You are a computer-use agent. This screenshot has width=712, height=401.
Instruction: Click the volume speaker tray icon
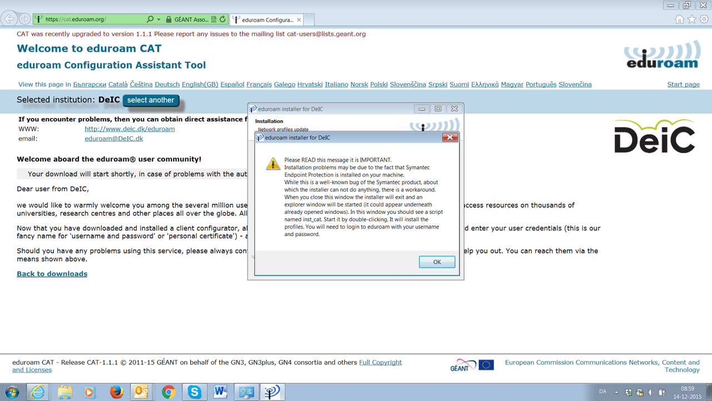coord(651,392)
